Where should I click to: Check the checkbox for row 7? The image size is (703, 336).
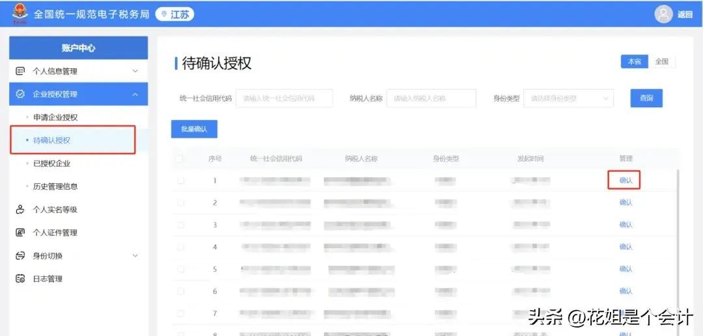tap(181, 314)
